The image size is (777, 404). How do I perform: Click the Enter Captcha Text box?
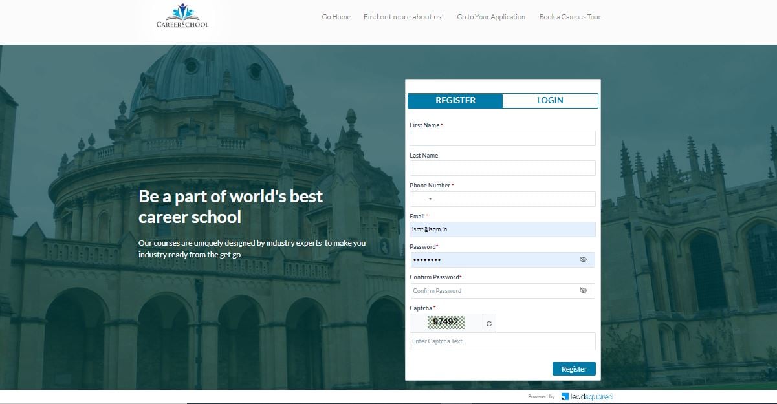pyautogui.click(x=503, y=341)
